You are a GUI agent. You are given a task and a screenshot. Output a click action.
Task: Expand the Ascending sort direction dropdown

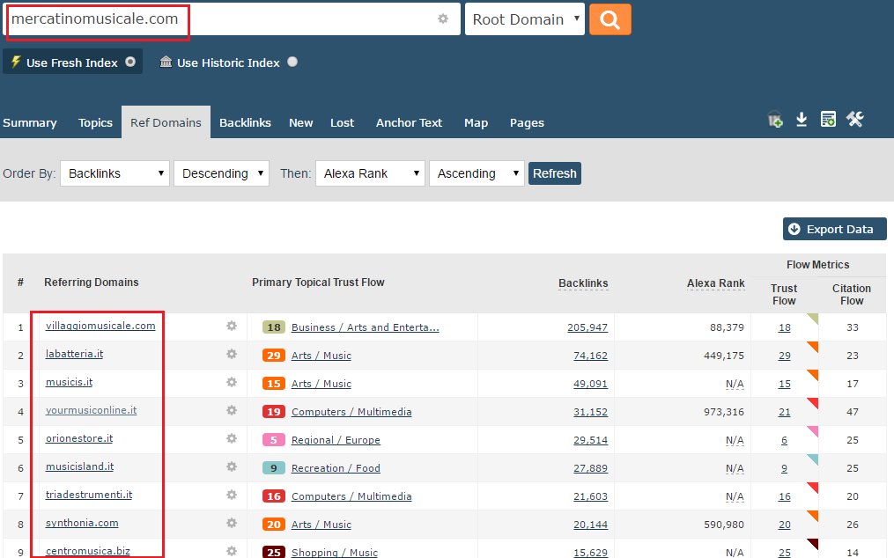(477, 173)
